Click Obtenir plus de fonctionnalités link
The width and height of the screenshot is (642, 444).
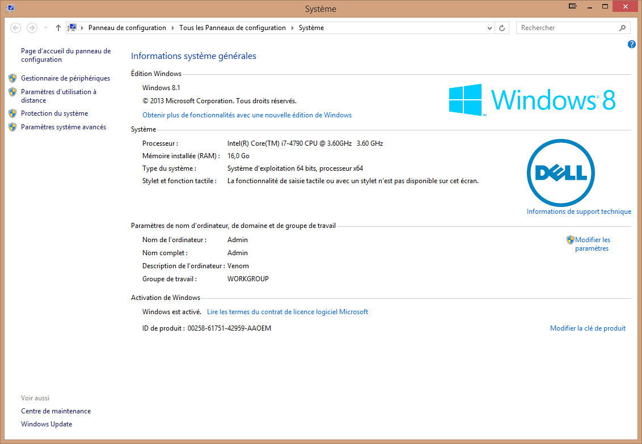(247, 115)
